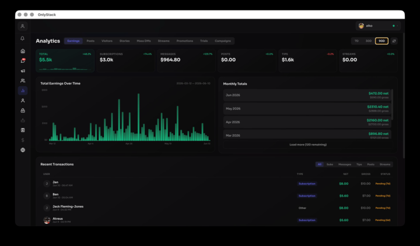Open the messages chat icon with badge
Image resolution: width=420 pixels, height=246 pixels.
coord(23,61)
